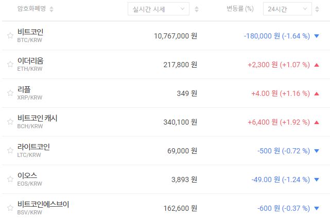This screenshot has height=219, width=330.
Task: Open the 실시간 시세 dropdown
Action: pyautogui.click(x=159, y=9)
